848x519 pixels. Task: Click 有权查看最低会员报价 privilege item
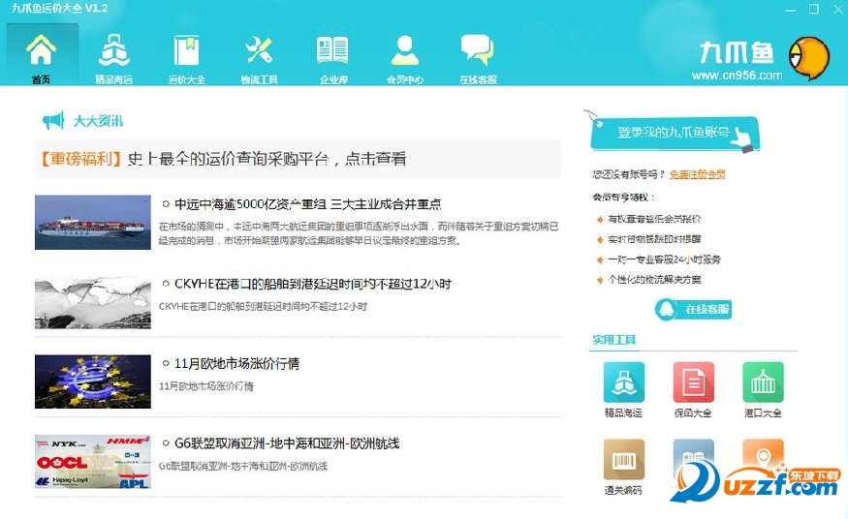(x=654, y=219)
